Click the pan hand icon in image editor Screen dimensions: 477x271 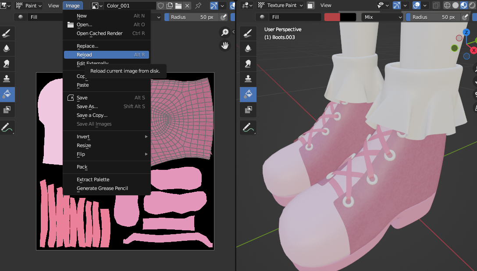click(x=225, y=46)
